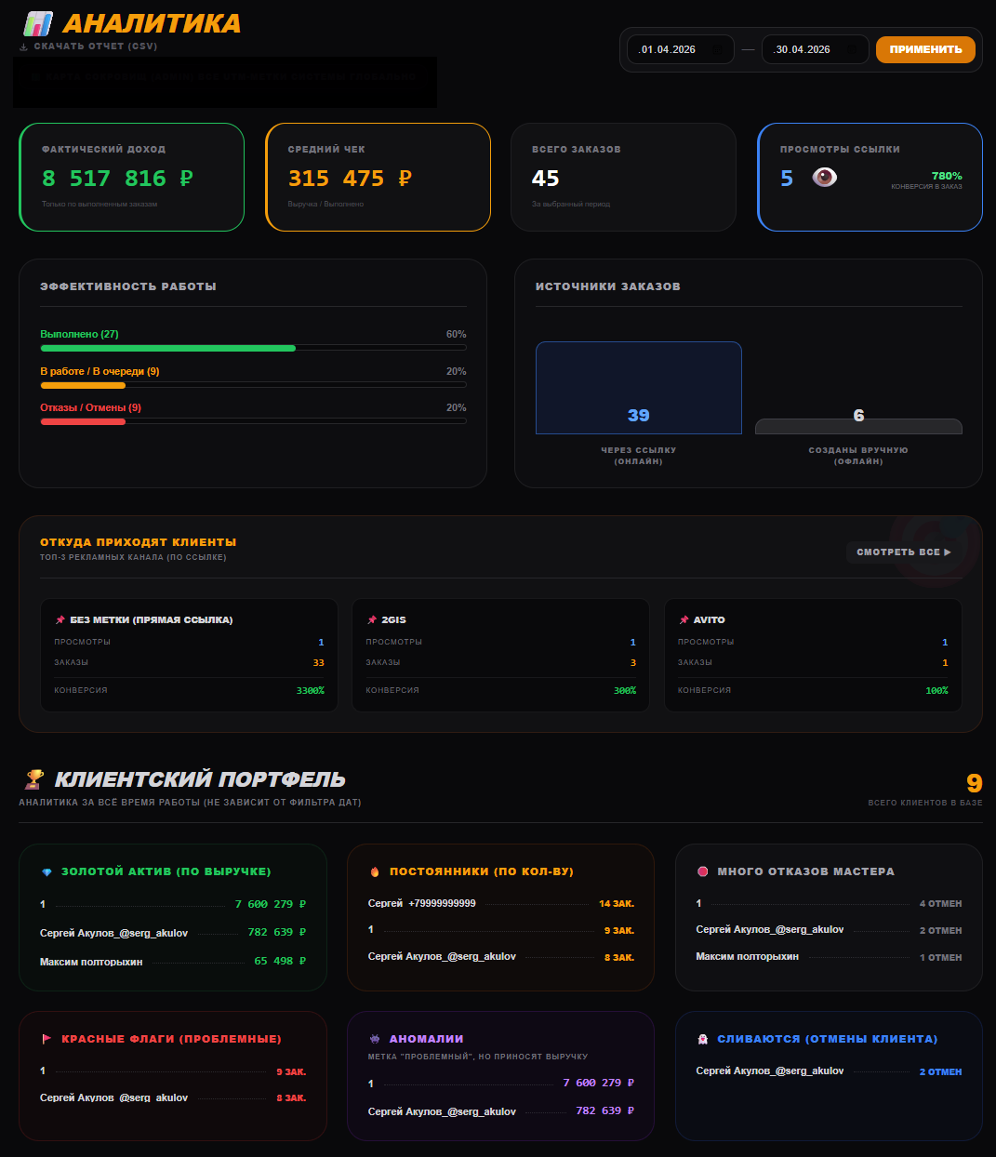Click the ghost icon beside Сливаются
This screenshot has height=1157, width=996.
tap(703, 1039)
